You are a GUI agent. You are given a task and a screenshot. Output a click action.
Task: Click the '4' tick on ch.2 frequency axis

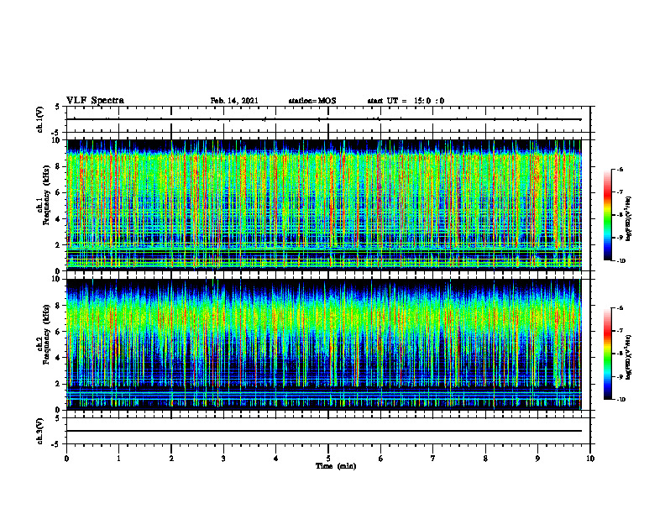[x=59, y=358]
